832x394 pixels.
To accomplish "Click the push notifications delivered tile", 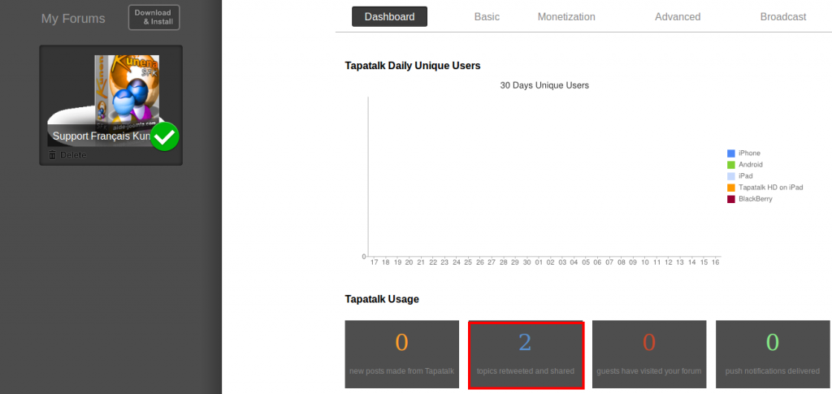I will click(x=772, y=353).
